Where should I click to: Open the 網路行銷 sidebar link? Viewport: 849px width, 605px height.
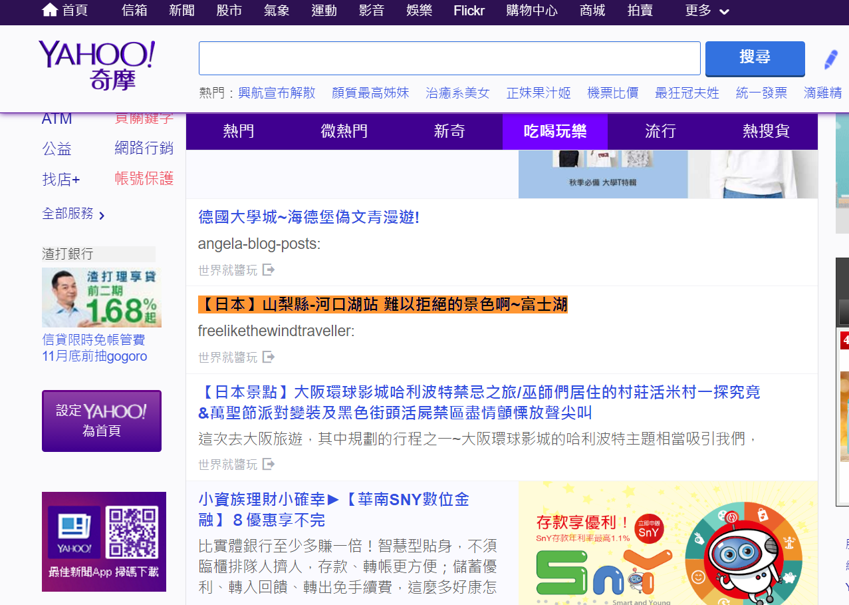coord(144,148)
